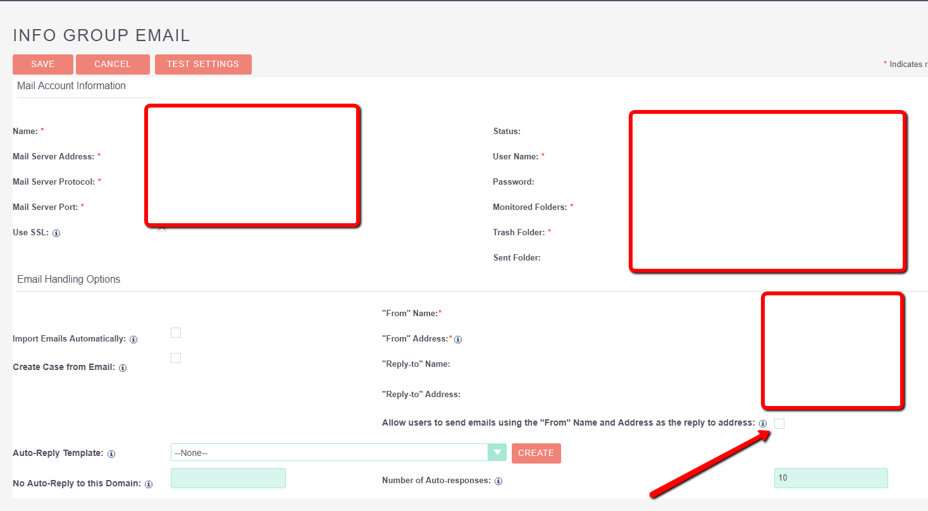This screenshot has height=511, width=928.
Task: Click info icon beside "From" Address
Action: pos(458,340)
